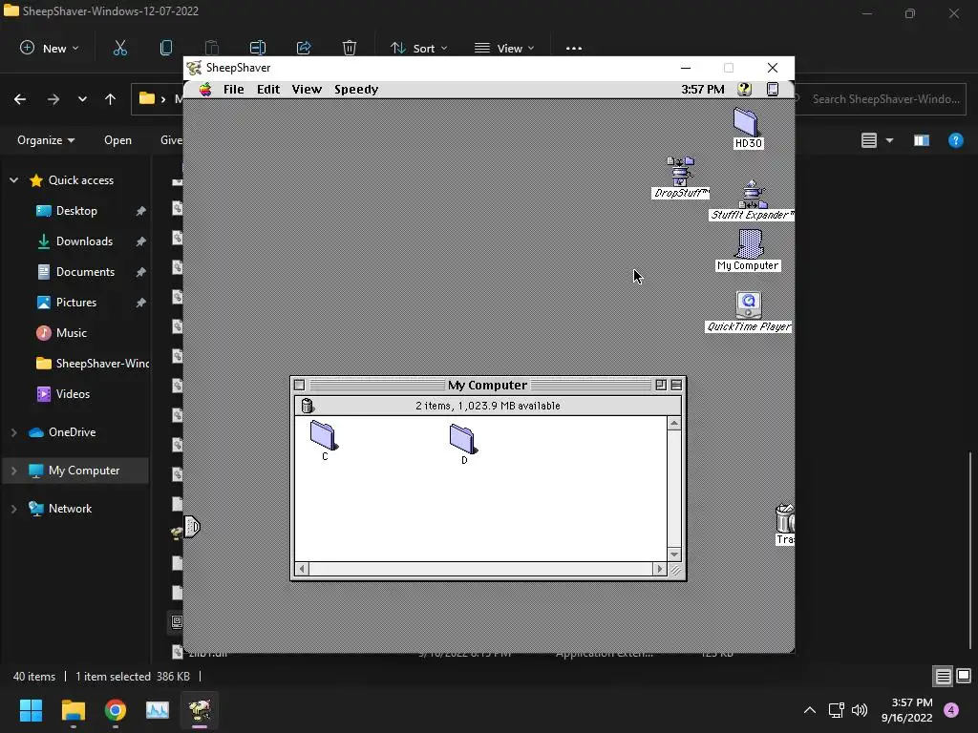Click the Rename icon in File Explorer toolbar
The height and width of the screenshot is (733, 978).
tap(258, 48)
